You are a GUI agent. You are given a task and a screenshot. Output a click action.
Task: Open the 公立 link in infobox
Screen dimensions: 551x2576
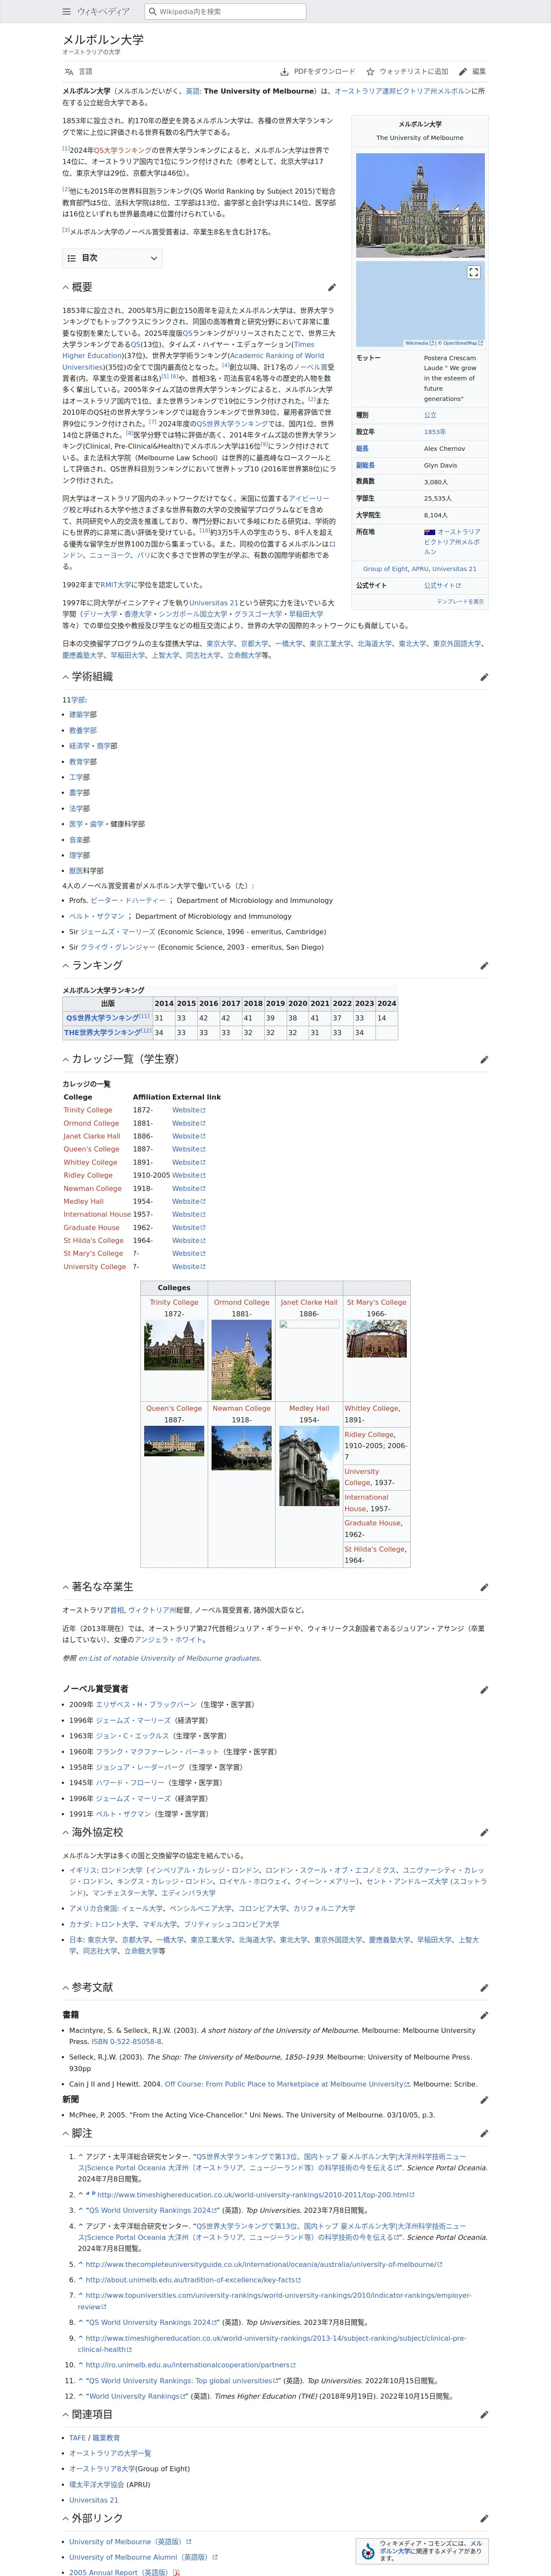(430, 415)
